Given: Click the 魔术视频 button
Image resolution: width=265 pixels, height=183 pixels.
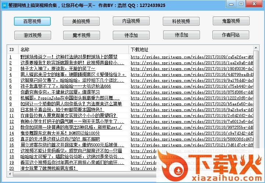Looking at the screenshot, I should click(81, 35).
